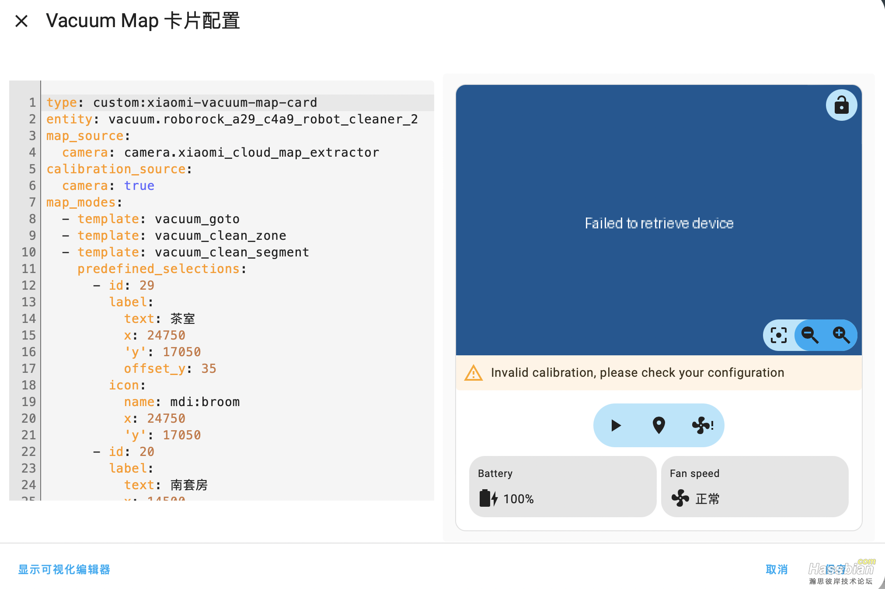Zoom in the map with plus magnifier
The width and height of the screenshot is (885, 589).
click(841, 335)
